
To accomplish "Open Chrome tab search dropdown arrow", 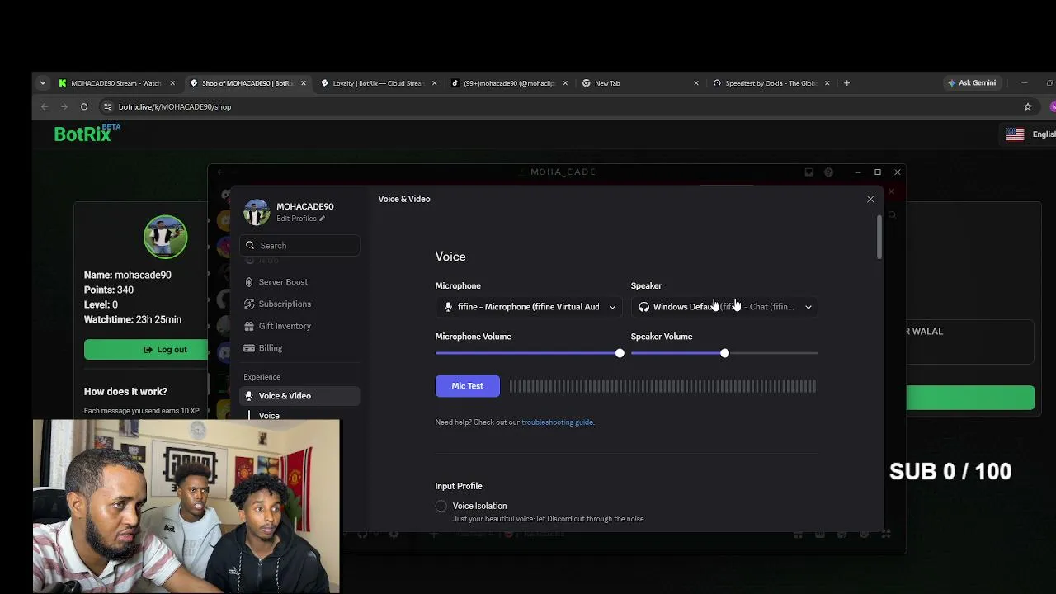I will coord(43,83).
